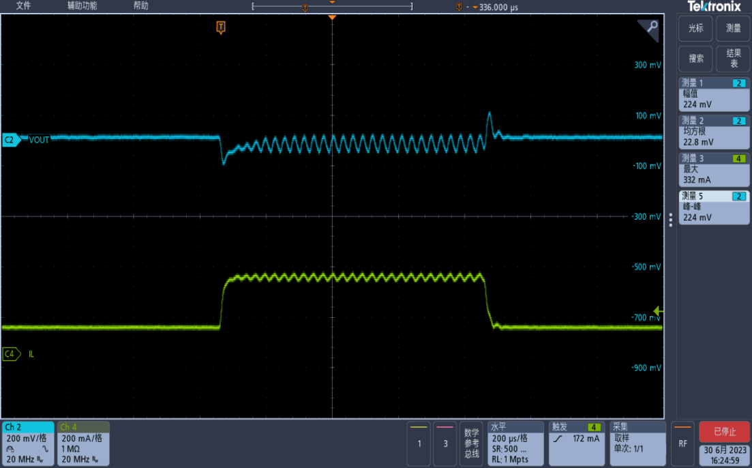The image size is (752, 468).
Task: Open the 水平 horizontal settings badge
Action: 515,443
